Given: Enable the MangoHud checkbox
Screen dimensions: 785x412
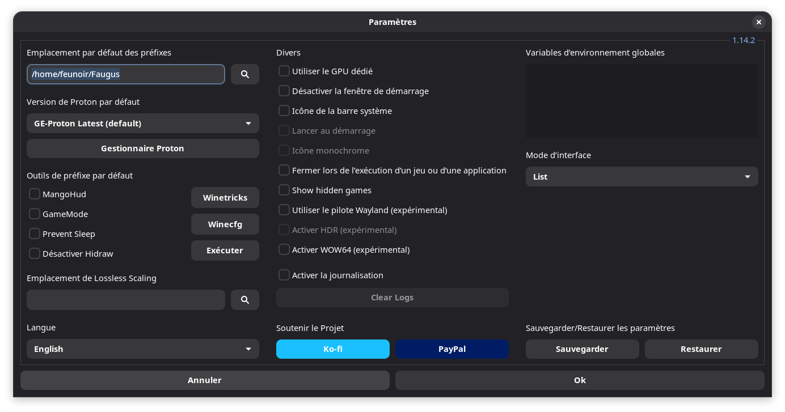Looking at the screenshot, I should click(x=35, y=194).
